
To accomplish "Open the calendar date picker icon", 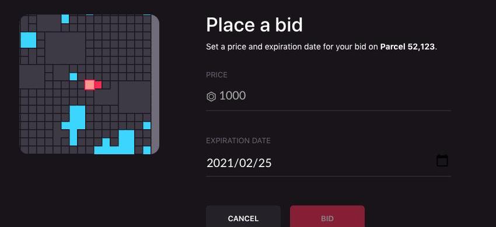I will click(442, 161).
